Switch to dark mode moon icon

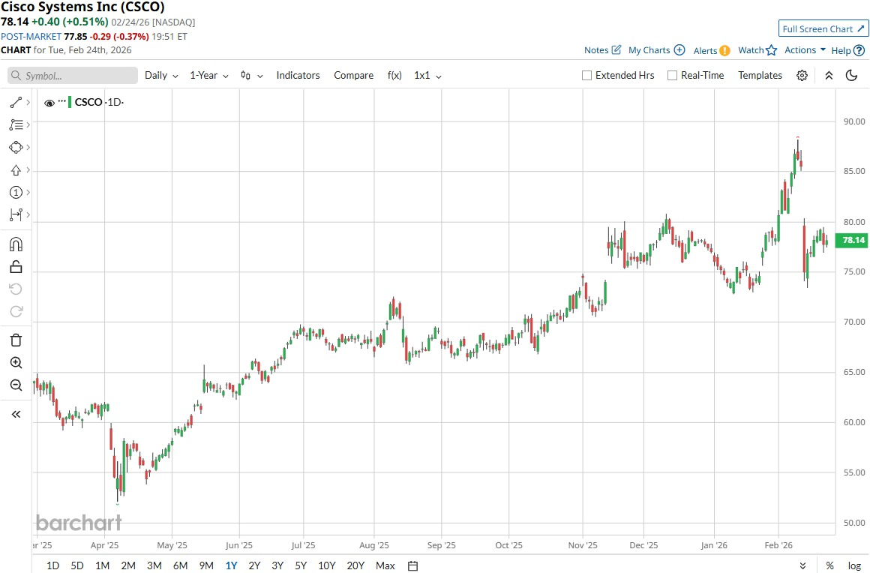(x=851, y=76)
